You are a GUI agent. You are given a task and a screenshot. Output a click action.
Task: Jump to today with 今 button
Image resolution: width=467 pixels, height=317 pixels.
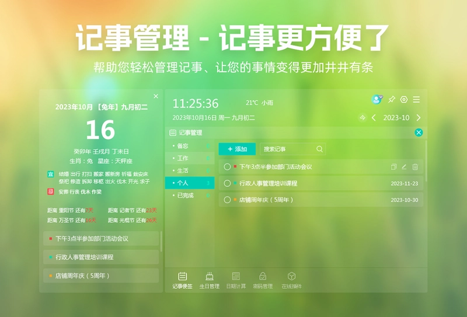click(x=363, y=118)
